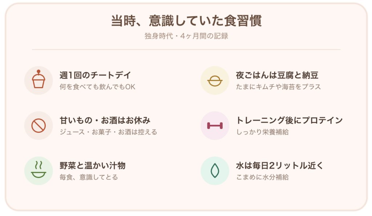Click the text こまめに水分補給
Viewport: 372px width, 216px height.
(x=262, y=178)
